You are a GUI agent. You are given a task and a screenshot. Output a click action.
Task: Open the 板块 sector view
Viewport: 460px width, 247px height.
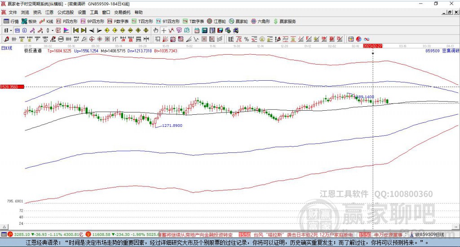coord(29,22)
